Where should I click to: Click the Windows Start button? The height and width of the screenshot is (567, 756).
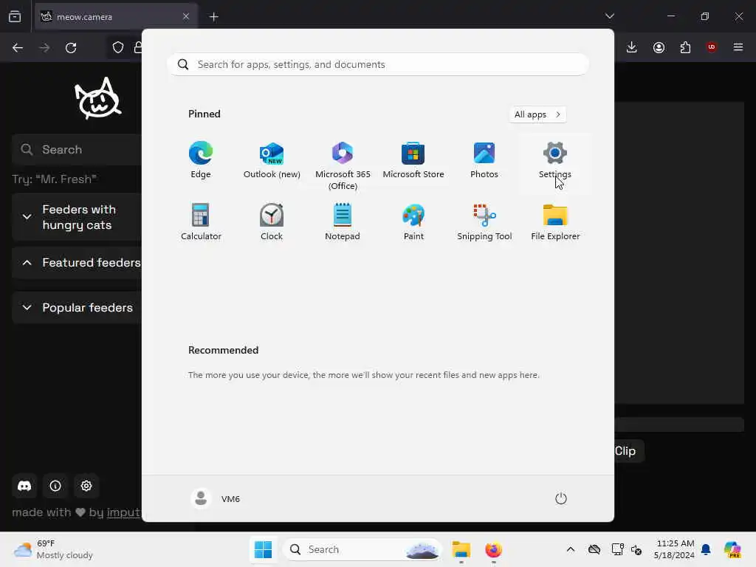[264, 549]
